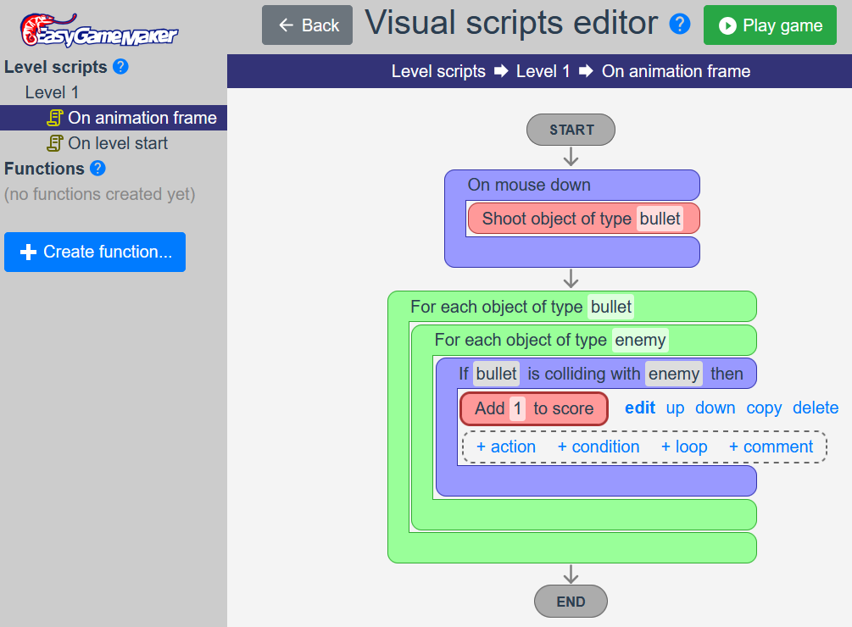Viewport: 852px width, 627px height.
Task: Open the On animation frame script
Action: (x=114, y=118)
